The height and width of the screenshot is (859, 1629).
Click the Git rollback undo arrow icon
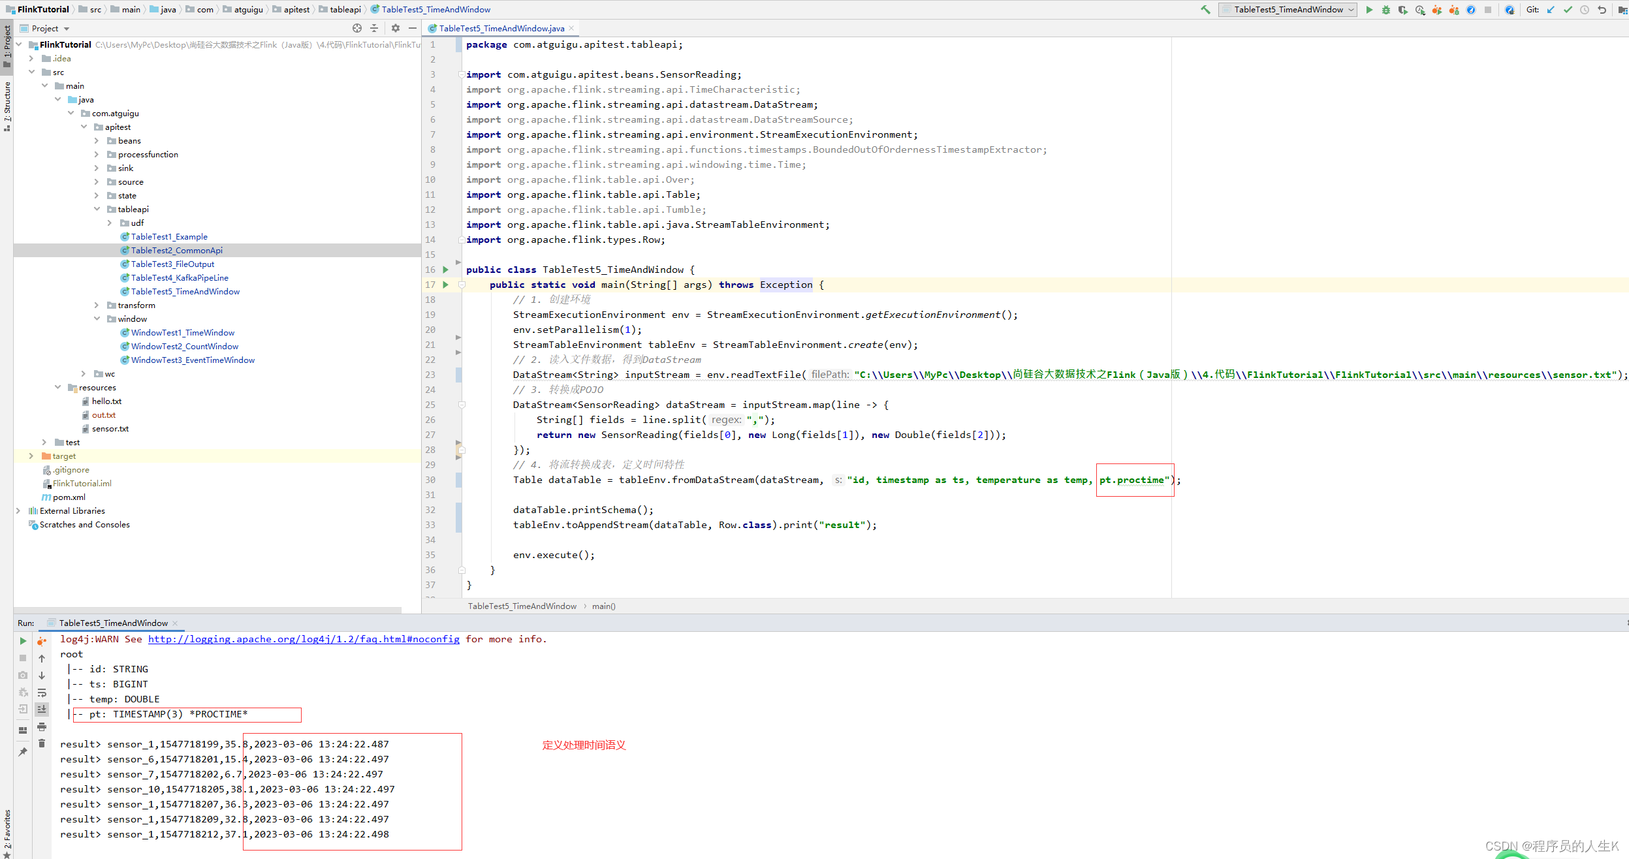coord(1602,10)
